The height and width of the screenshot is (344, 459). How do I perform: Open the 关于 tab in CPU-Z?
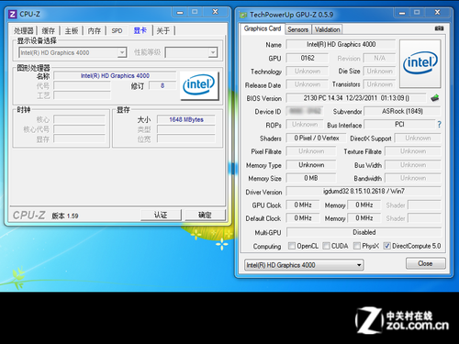coord(163,30)
